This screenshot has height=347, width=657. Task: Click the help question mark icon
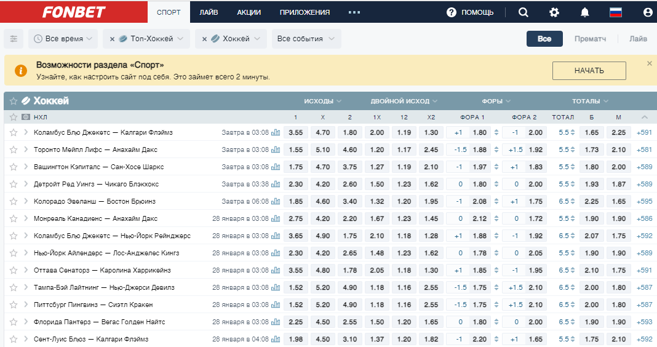tap(452, 12)
